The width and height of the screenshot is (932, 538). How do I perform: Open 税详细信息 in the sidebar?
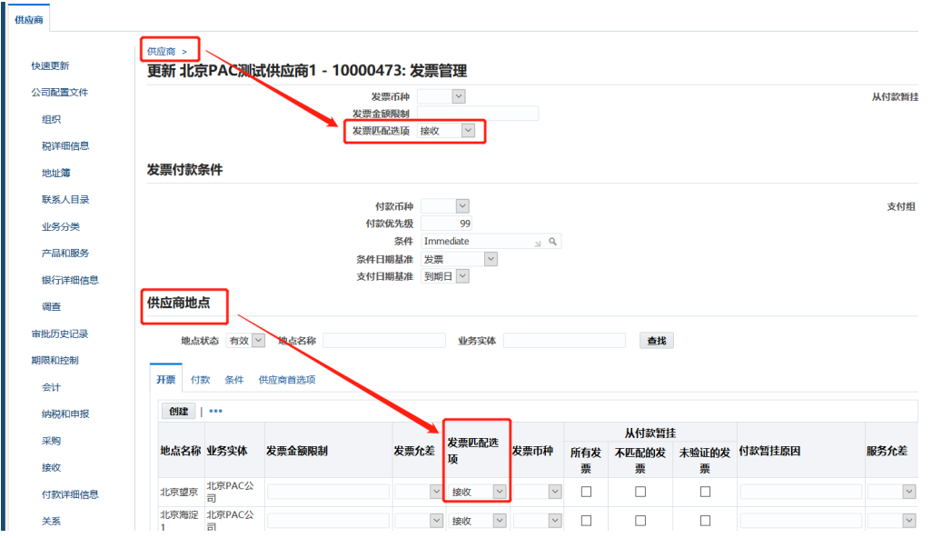click(65, 145)
